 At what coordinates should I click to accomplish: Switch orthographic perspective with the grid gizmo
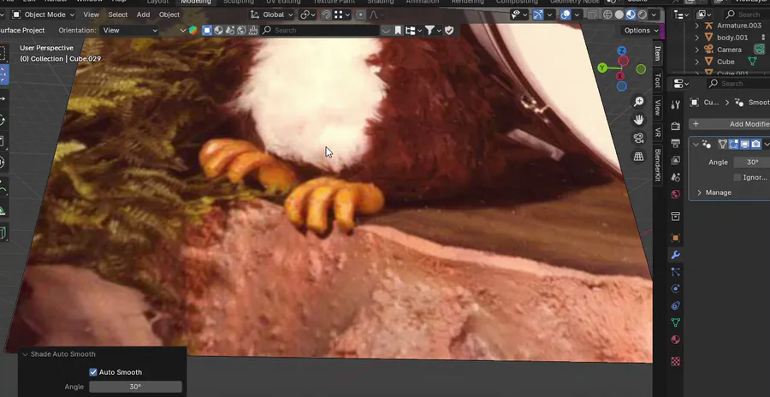click(638, 157)
